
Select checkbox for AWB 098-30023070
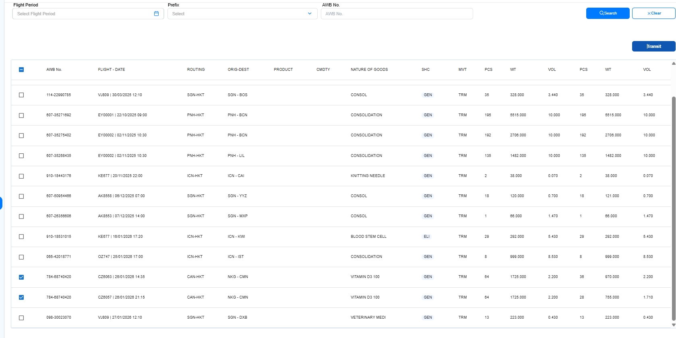pos(21,318)
